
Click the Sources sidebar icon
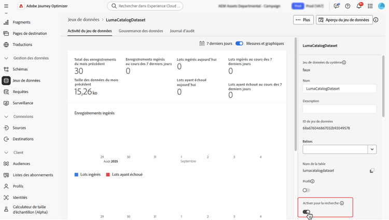point(6,128)
